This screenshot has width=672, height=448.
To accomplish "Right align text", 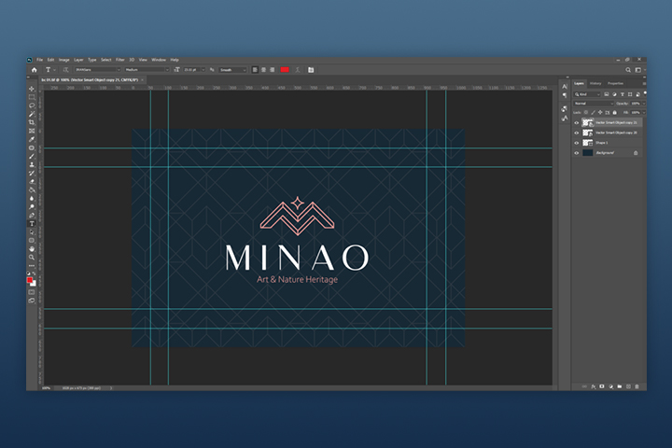I will click(273, 69).
